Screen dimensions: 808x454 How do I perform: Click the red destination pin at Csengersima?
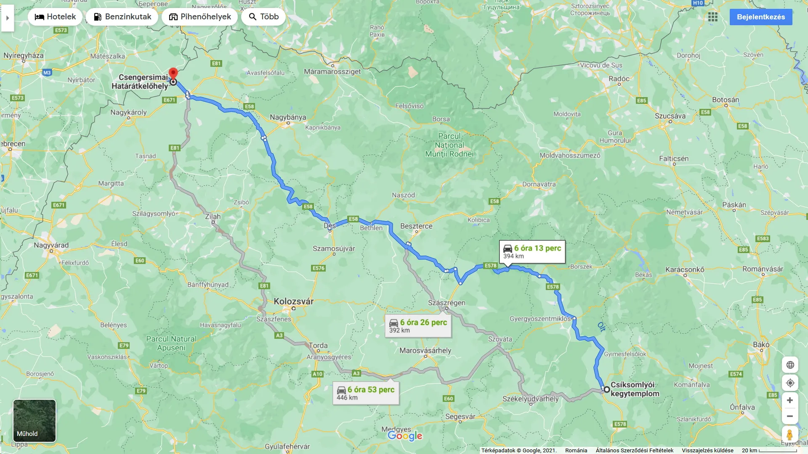pos(173,74)
